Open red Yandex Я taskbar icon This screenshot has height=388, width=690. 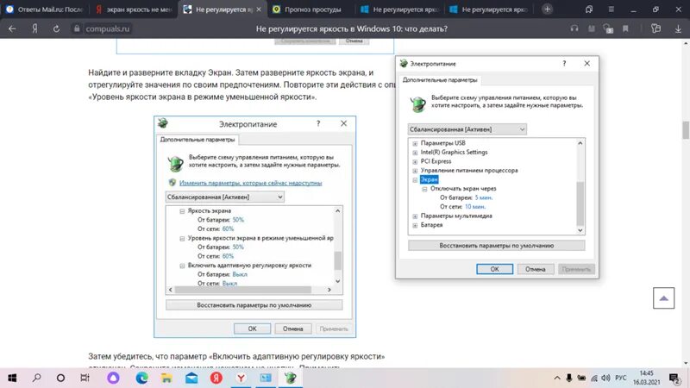click(x=216, y=378)
